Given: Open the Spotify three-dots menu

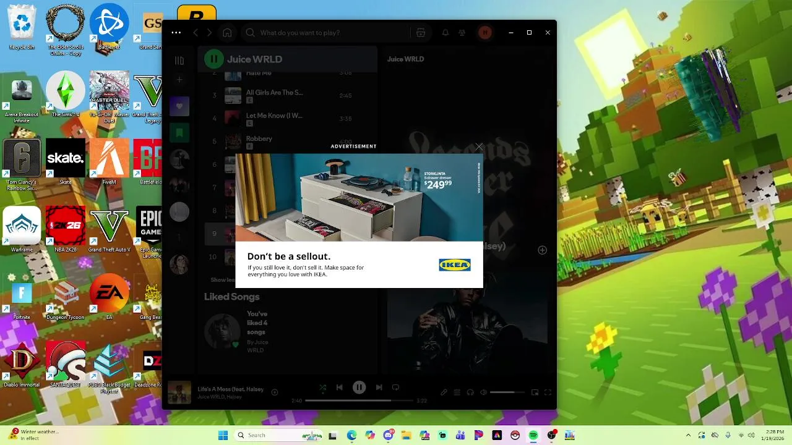Looking at the screenshot, I should (176, 33).
